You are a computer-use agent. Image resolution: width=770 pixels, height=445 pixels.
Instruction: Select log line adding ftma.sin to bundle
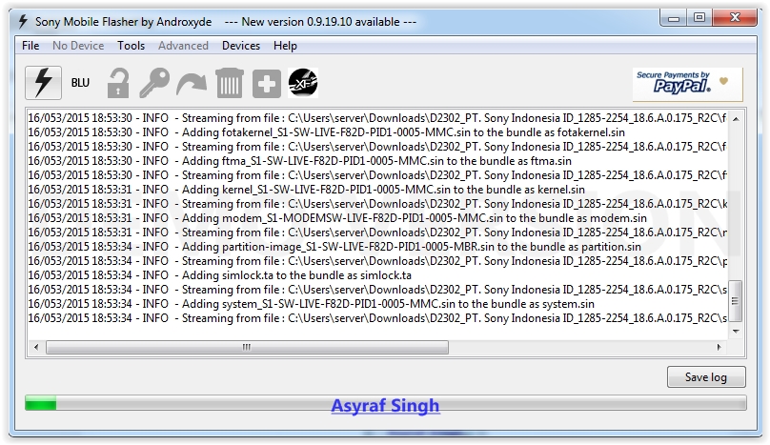(299, 161)
